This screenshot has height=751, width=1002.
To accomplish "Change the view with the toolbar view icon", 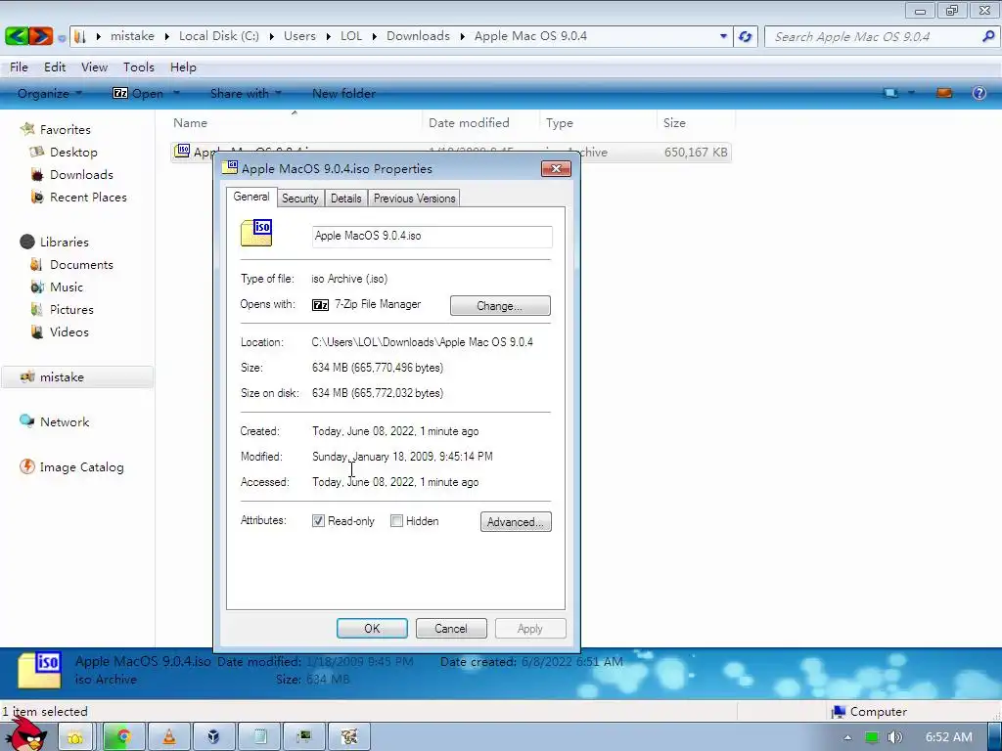I will point(890,93).
